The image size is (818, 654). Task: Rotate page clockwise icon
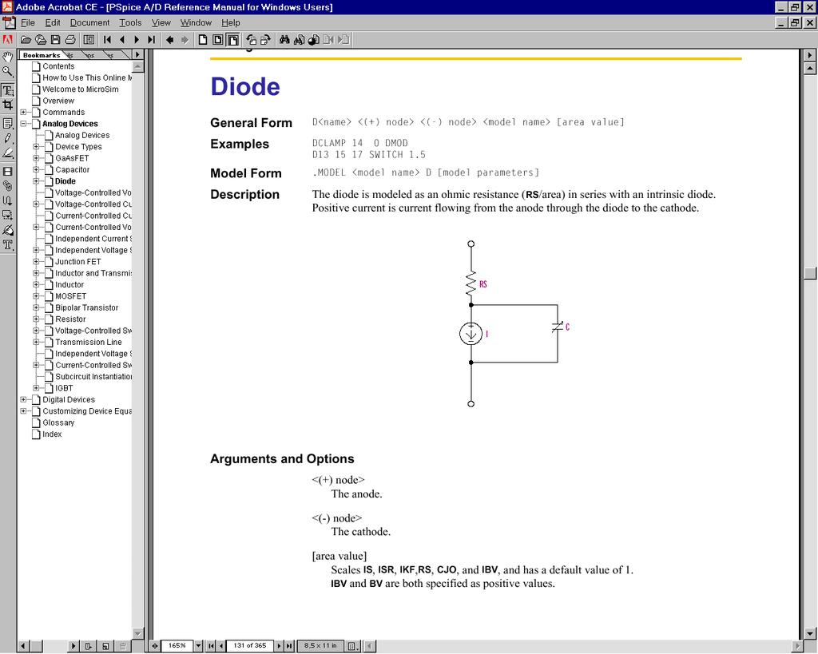[x=265, y=40]
